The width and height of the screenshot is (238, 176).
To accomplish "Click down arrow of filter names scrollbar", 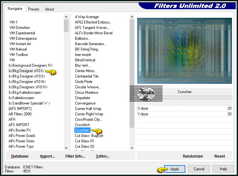I will 132,148.
